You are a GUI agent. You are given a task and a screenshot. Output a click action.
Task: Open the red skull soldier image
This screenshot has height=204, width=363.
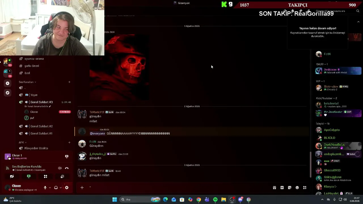pos(119,67)
